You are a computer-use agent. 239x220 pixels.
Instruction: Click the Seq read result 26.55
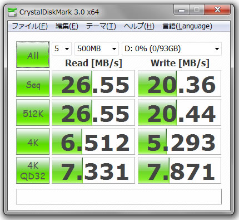93,84
